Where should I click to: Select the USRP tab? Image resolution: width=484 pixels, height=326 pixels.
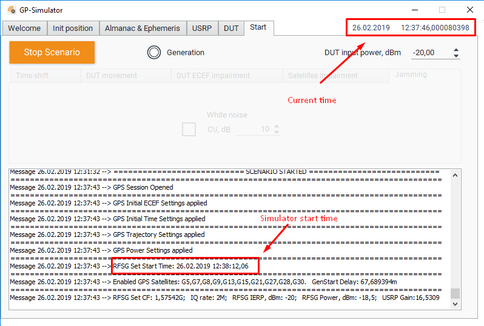(202, 28)
